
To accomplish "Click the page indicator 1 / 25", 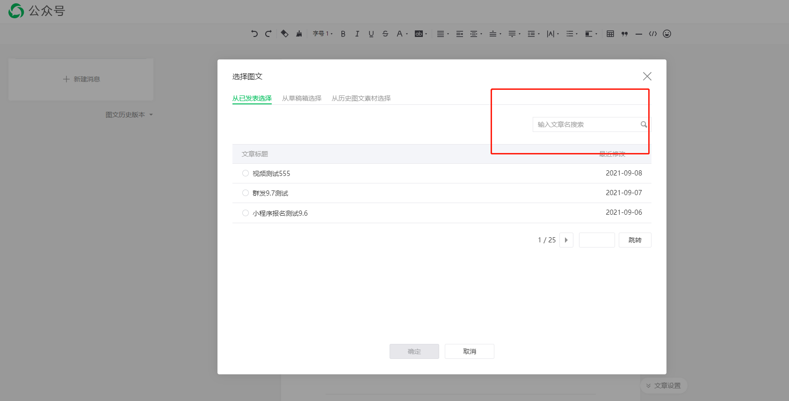I will click(x=547, y=240).
